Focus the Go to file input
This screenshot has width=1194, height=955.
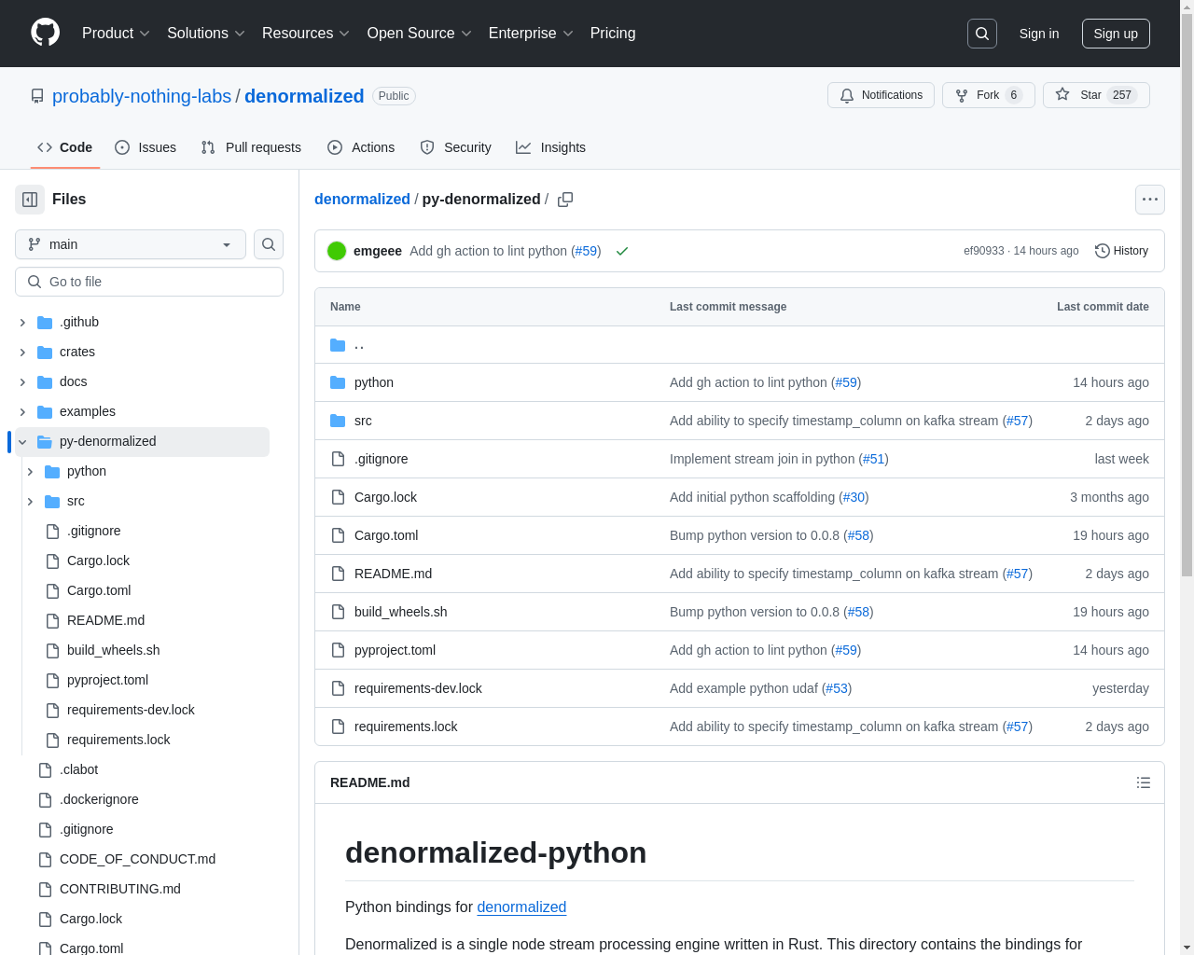[x=149, y=282]
